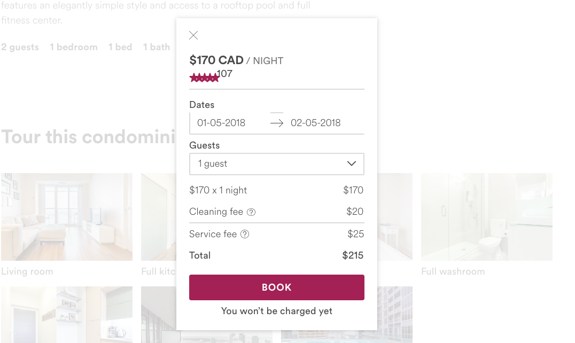The height and width of the screenshot is (343, 575).
Task: Click the "$170 CAD / NIGHT" price heading
Action: point(236,60)
